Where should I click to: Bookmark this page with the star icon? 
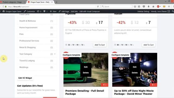(135, 7)
